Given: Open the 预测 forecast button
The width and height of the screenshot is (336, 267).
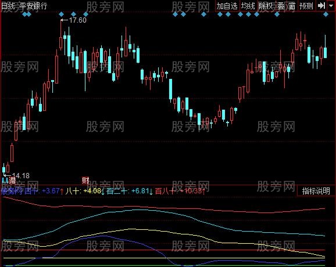Looking at the screenshot, I should (x=306, y=6).
